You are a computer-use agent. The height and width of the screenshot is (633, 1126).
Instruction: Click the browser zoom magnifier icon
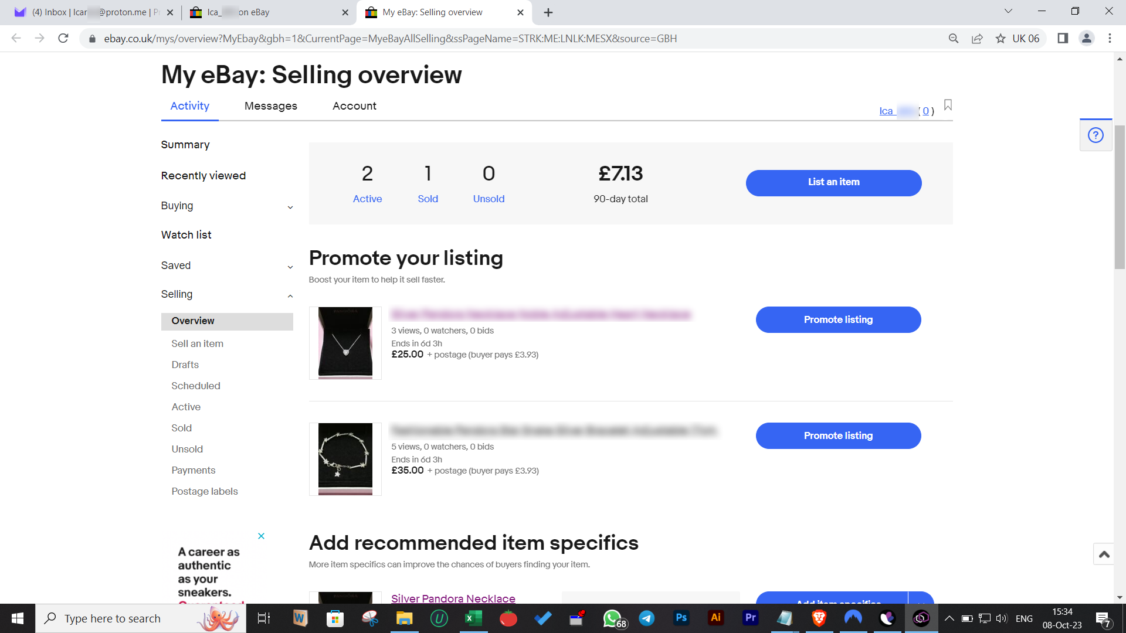(954, 39)
